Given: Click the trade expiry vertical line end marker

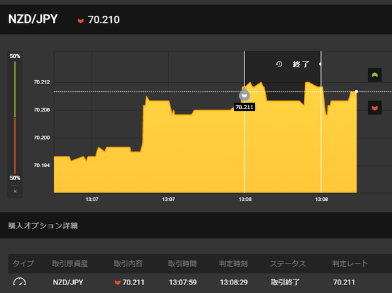Looking at the screenshot, I should click(x=320, y=64).
